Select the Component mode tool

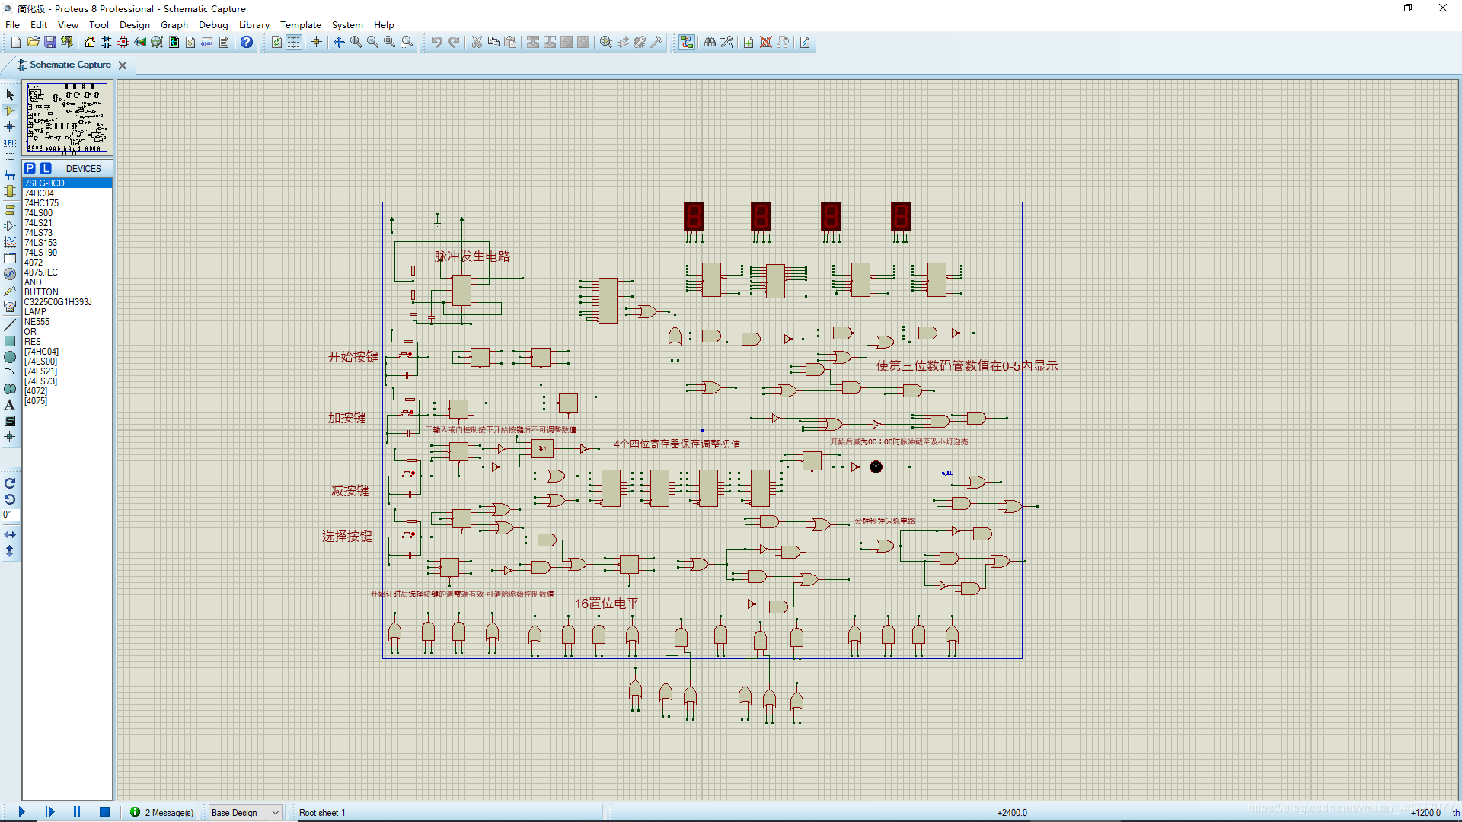10,111
